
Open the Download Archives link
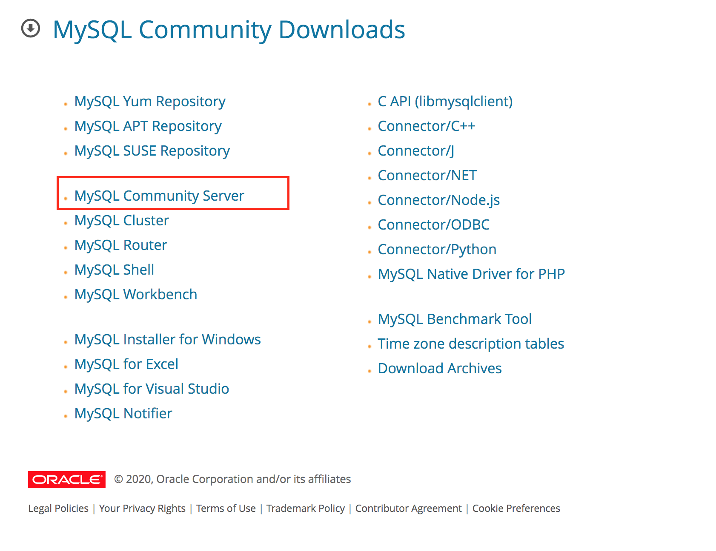point(440,369)
